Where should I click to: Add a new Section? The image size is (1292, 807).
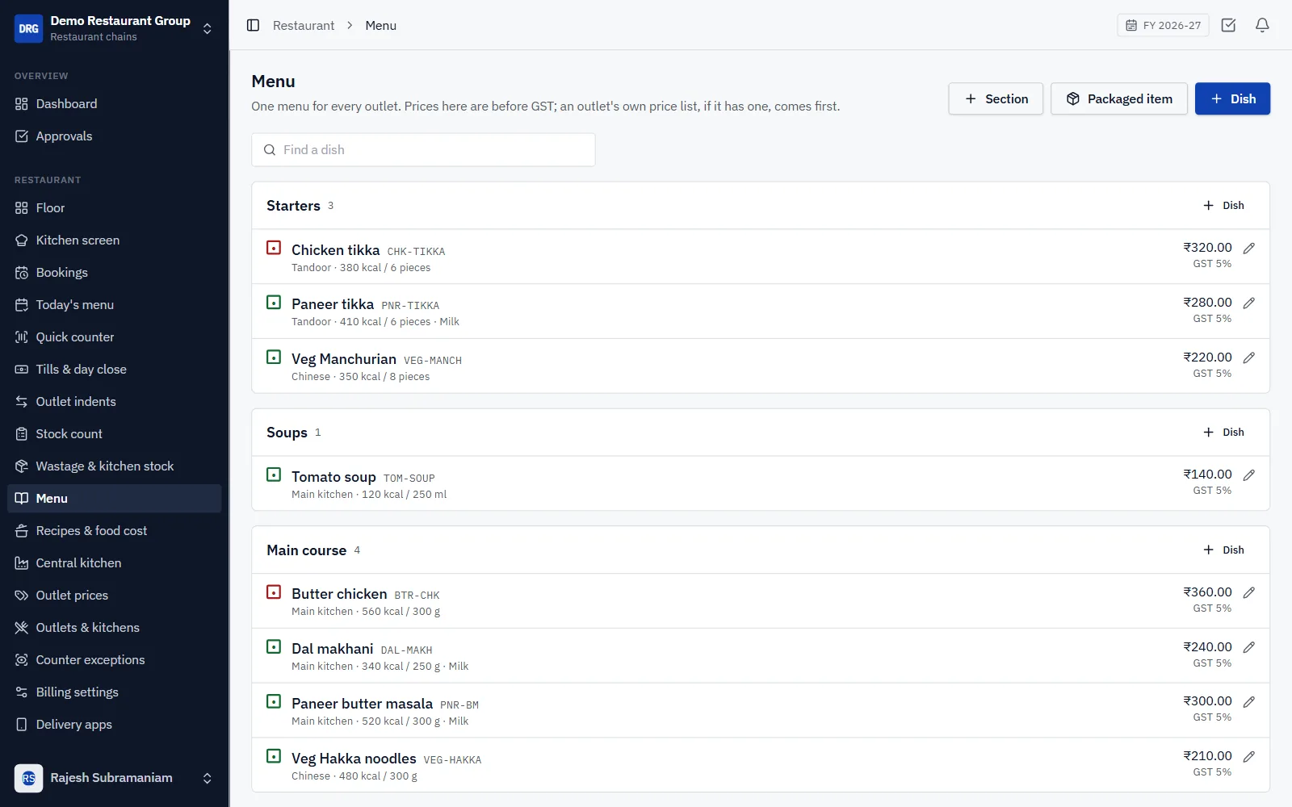click(996, 98)
